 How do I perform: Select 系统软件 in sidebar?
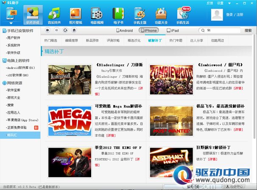[14, 45]
